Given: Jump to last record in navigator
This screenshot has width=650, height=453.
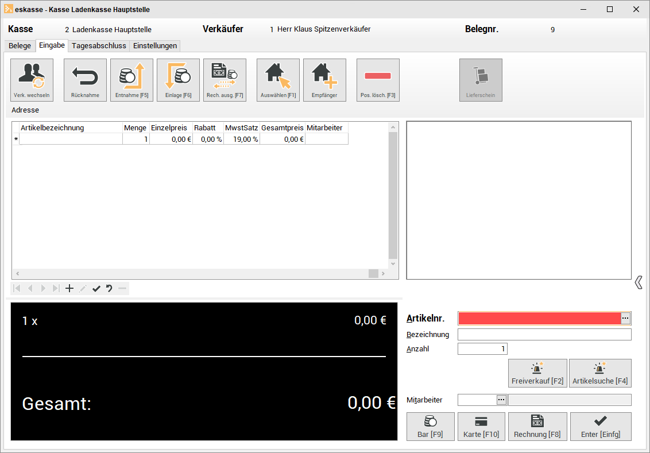Looking at the screenshot, I should click(56, 288).
